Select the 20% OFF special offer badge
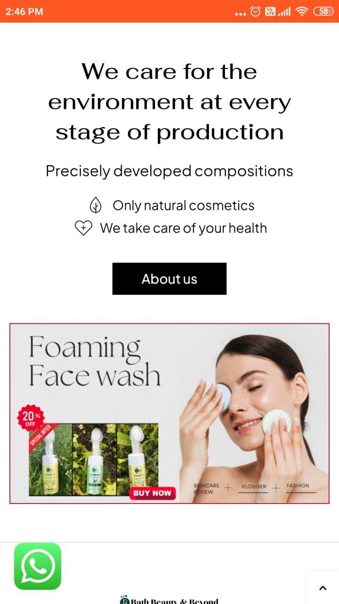 click(x=30, y=419)
